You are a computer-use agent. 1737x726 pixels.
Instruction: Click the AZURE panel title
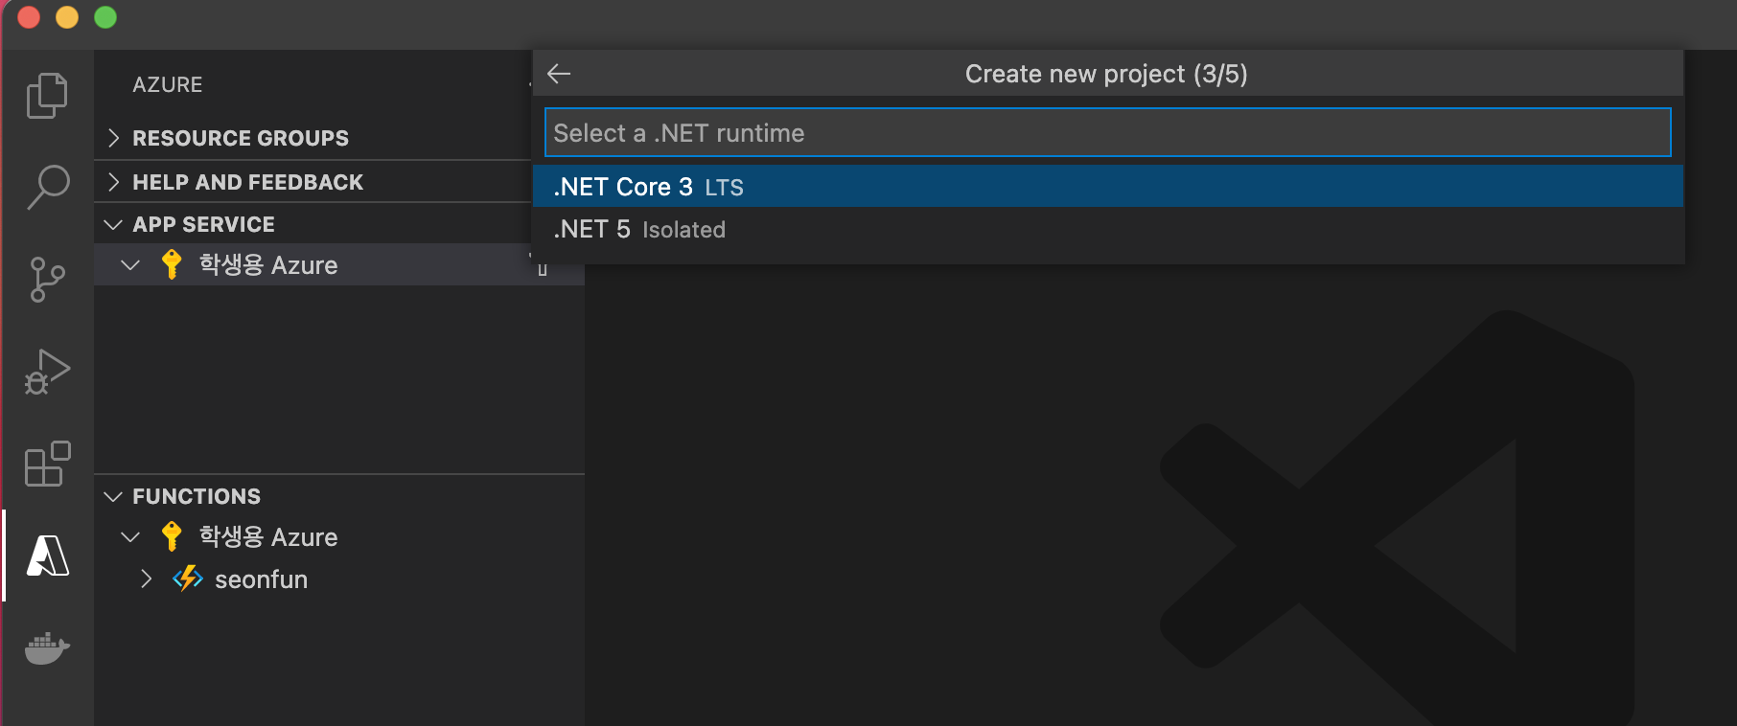pyautogui.click(x=168, y=84)
